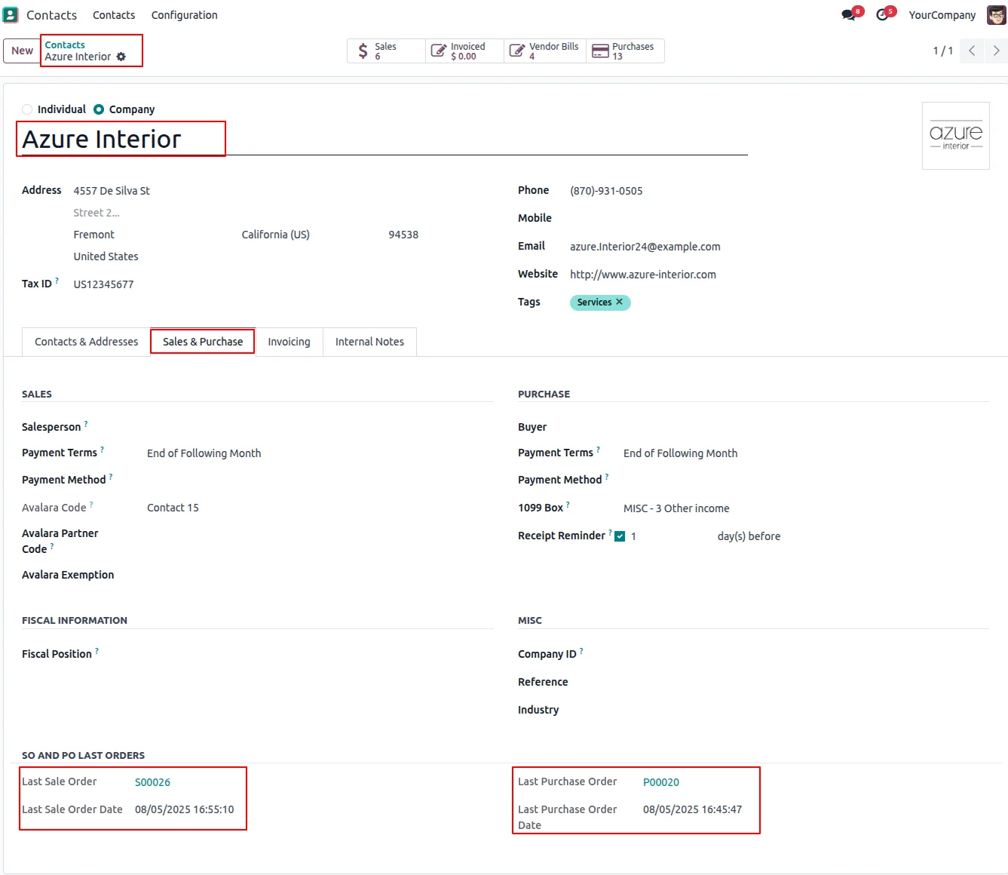Image resolution: width=1008 pixels, height=875 pixels.
Task: Remove the Services tag
Action: pos(619,302)
